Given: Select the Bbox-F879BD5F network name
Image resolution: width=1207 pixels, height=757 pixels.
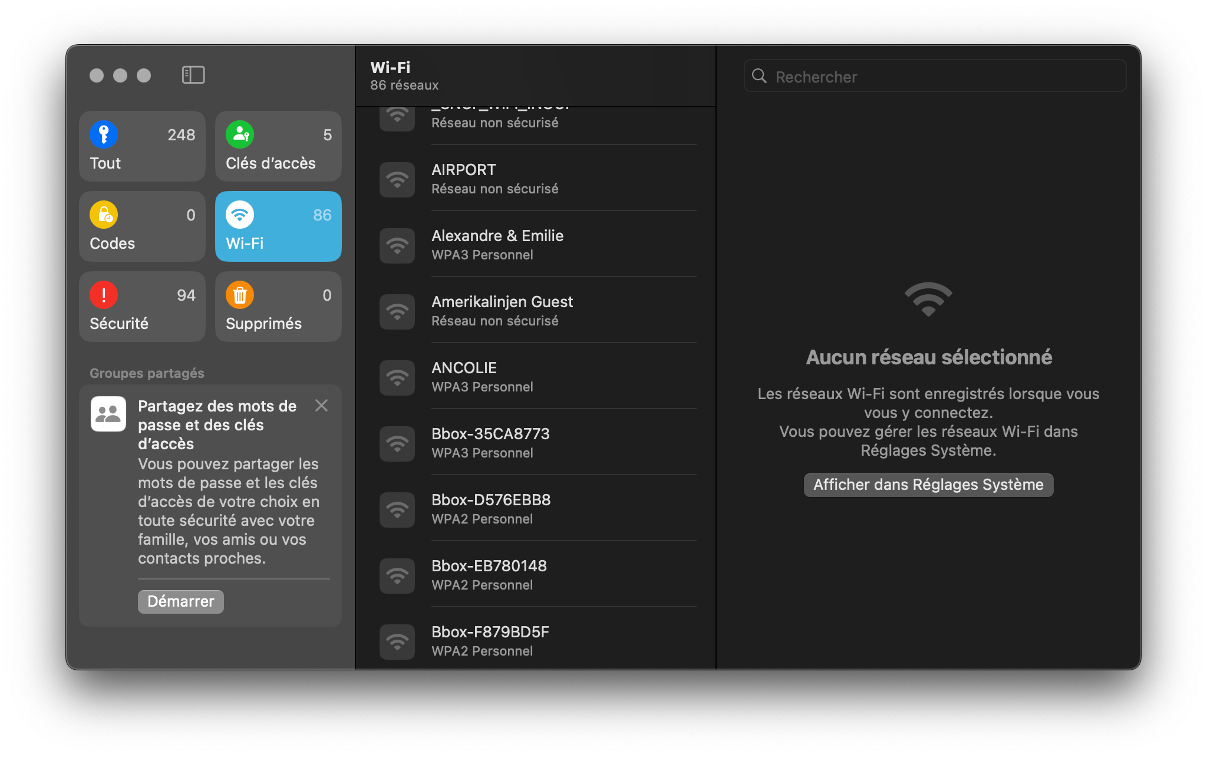Looking at the screenshot, I should point(490,632).
